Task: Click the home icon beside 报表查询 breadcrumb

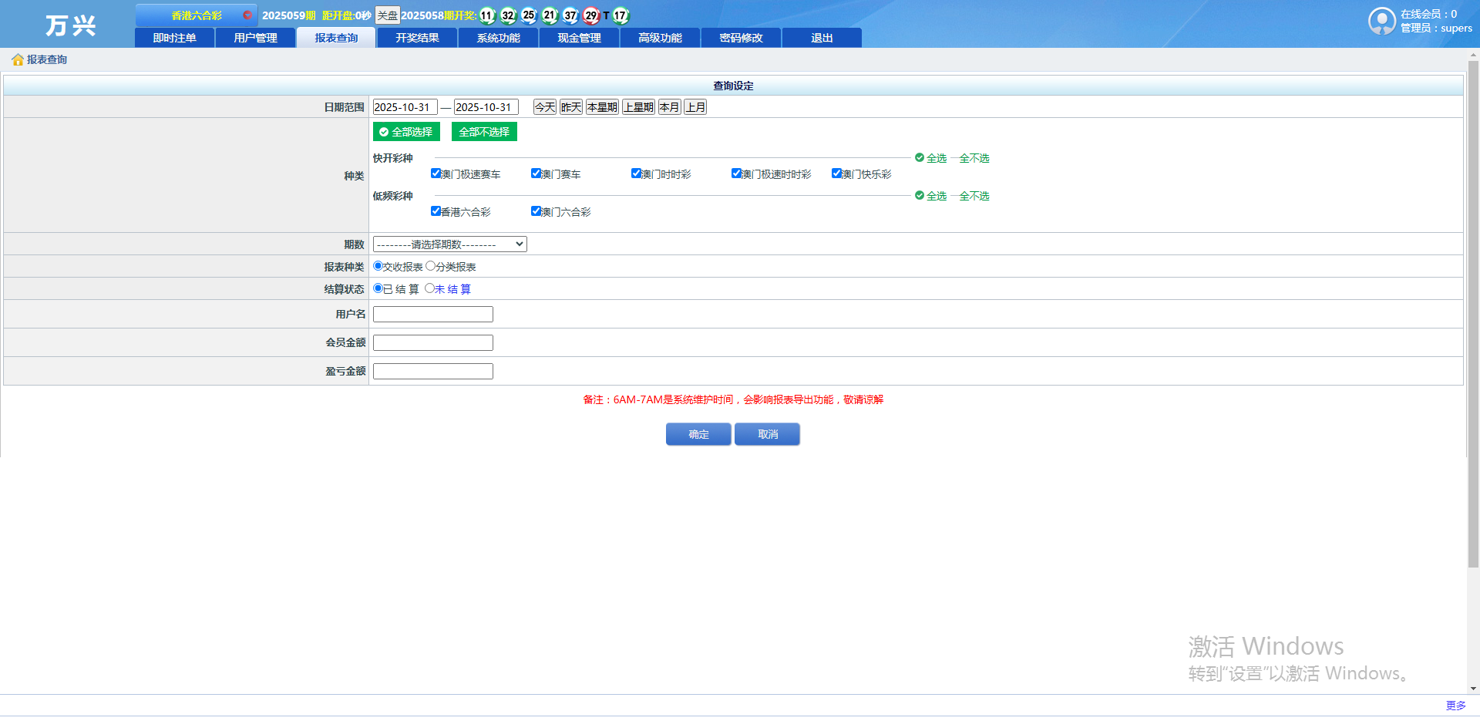Action: pyautogui.click(x=18, y=60)
